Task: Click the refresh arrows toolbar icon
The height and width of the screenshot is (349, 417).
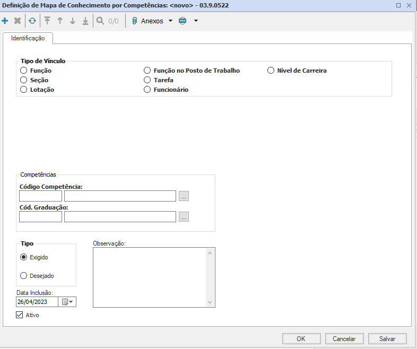Action: [x=32, y=21]
